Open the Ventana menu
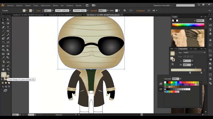213x119 pixels. coord(70,6)
